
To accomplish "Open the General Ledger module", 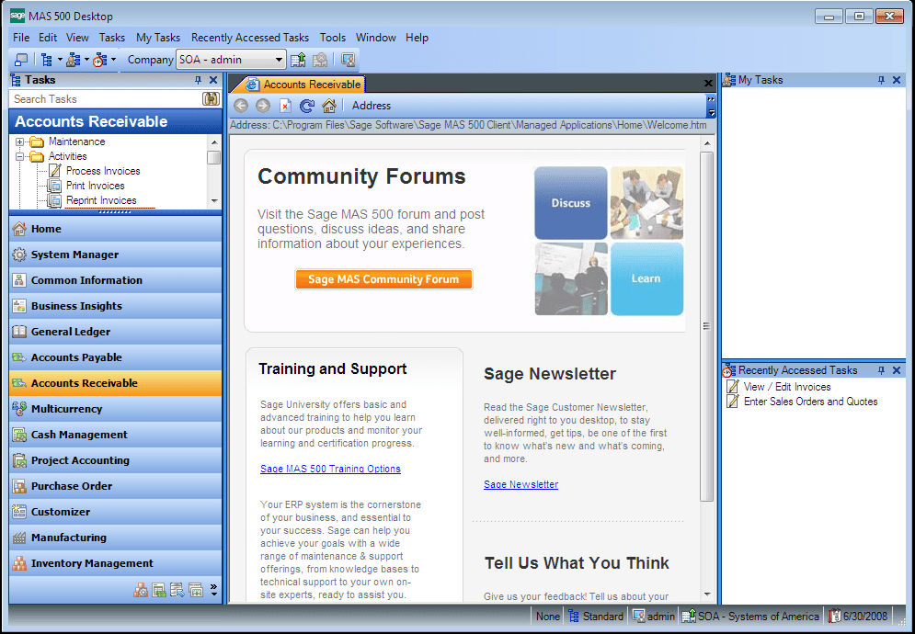I will point(116,332).
